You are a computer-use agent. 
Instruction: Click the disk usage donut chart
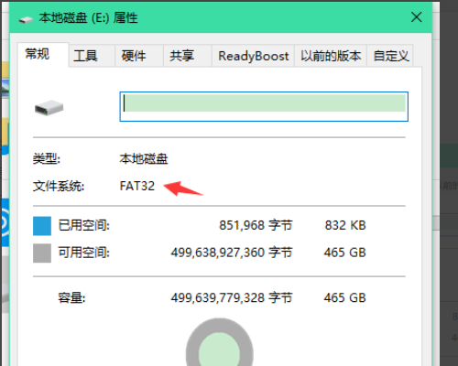tap(219, 342)
